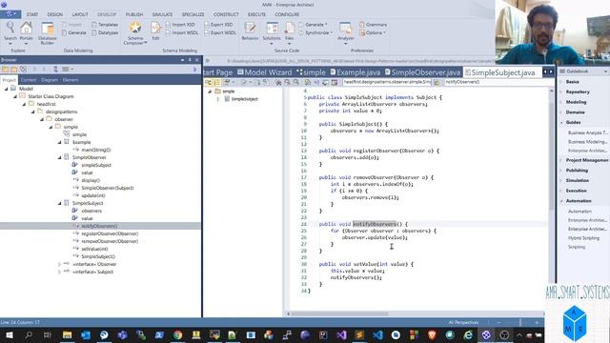
Task: Open File Explorer from the taskbar
Action: click(67, 334)
